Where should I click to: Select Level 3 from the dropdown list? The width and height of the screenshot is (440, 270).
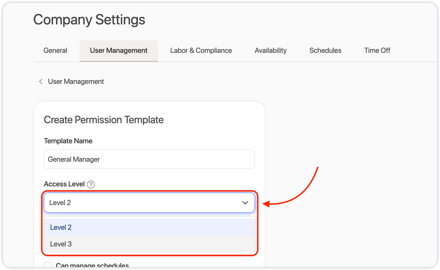point(61,244)
